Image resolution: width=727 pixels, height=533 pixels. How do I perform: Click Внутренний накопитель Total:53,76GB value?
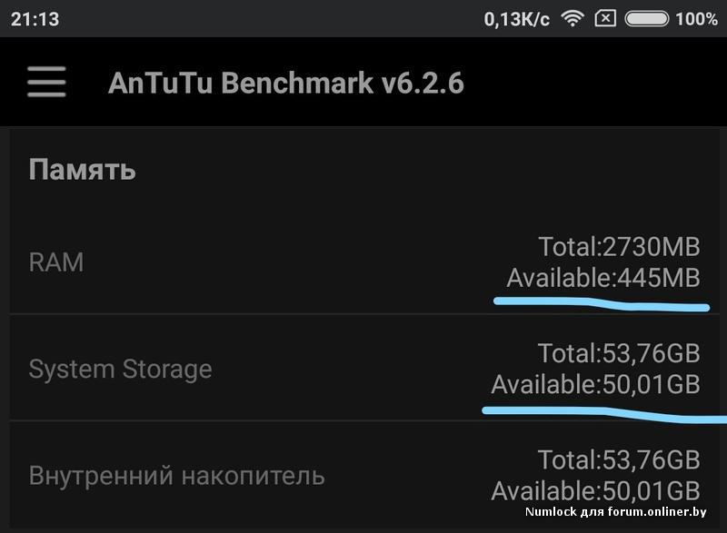(x=619, y=459)
